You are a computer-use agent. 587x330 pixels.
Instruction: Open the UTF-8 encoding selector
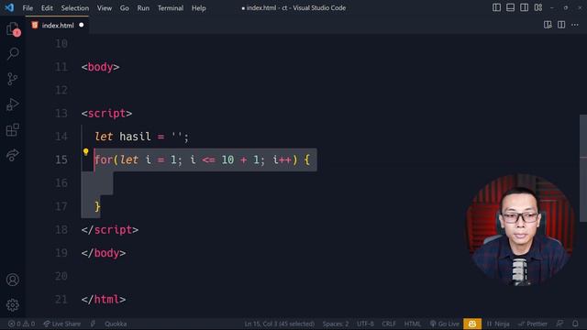(365, 324)
